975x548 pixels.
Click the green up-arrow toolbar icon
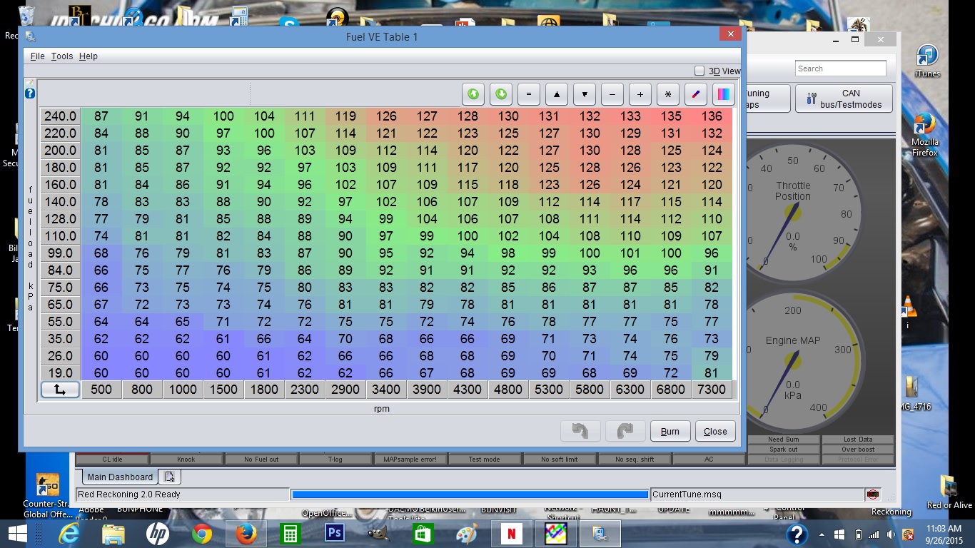(473, 94)
